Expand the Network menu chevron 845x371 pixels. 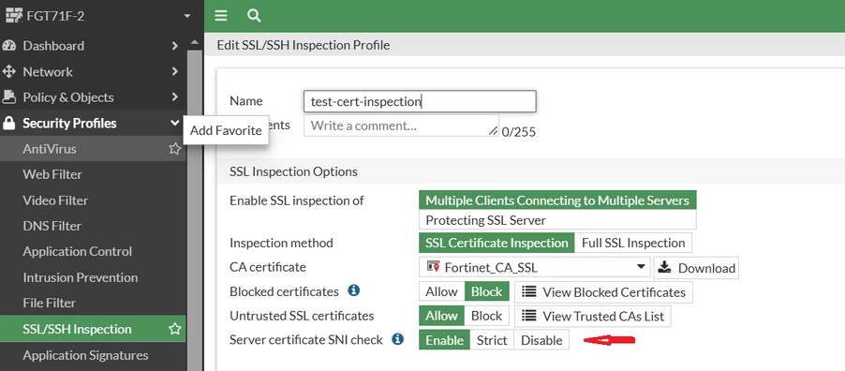point(174,71)
